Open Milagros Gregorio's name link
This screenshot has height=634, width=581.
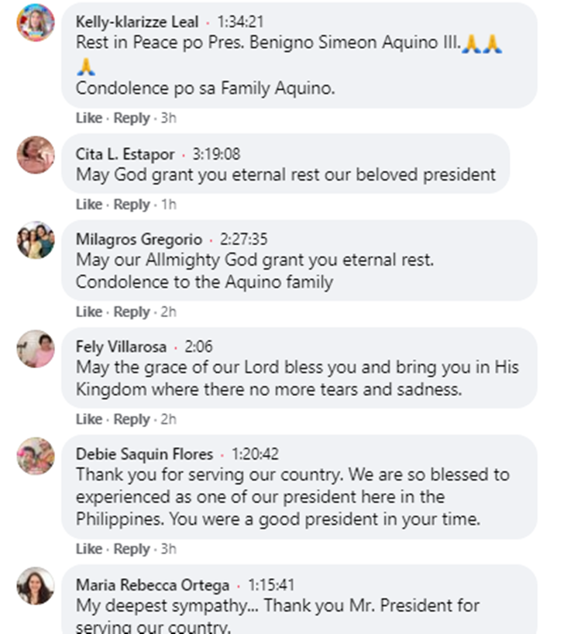click(x=139, y=240)
